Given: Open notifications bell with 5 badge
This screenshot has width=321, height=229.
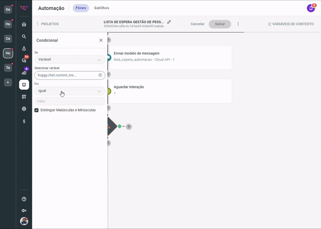Looking at the screenshot, I should 311,8.
